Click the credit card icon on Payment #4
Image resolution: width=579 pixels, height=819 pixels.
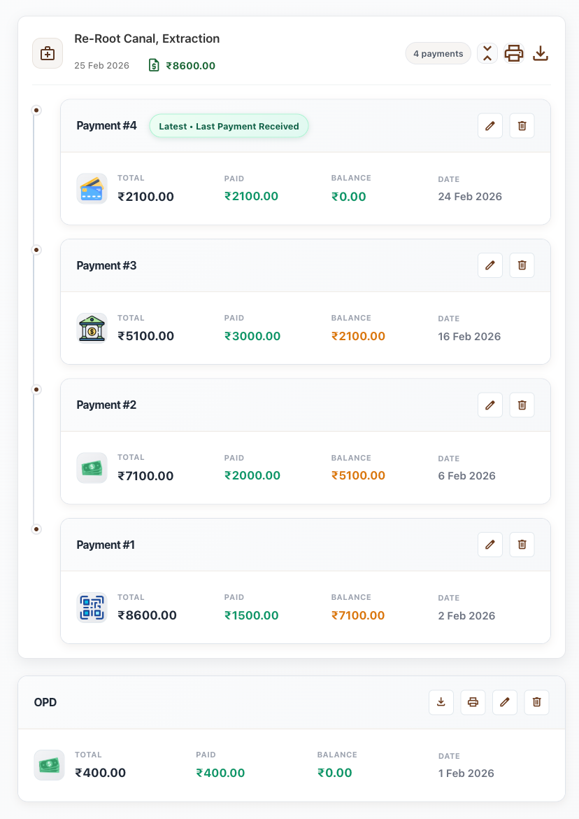tap(92, 188)
